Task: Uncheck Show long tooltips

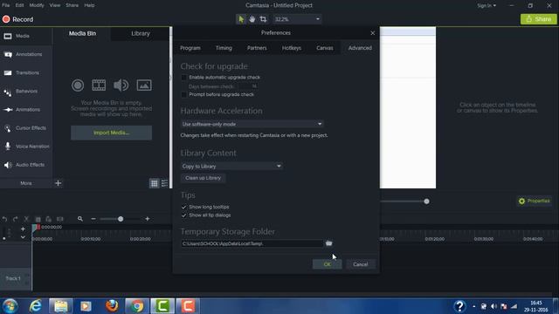Action: coord(184,207)
